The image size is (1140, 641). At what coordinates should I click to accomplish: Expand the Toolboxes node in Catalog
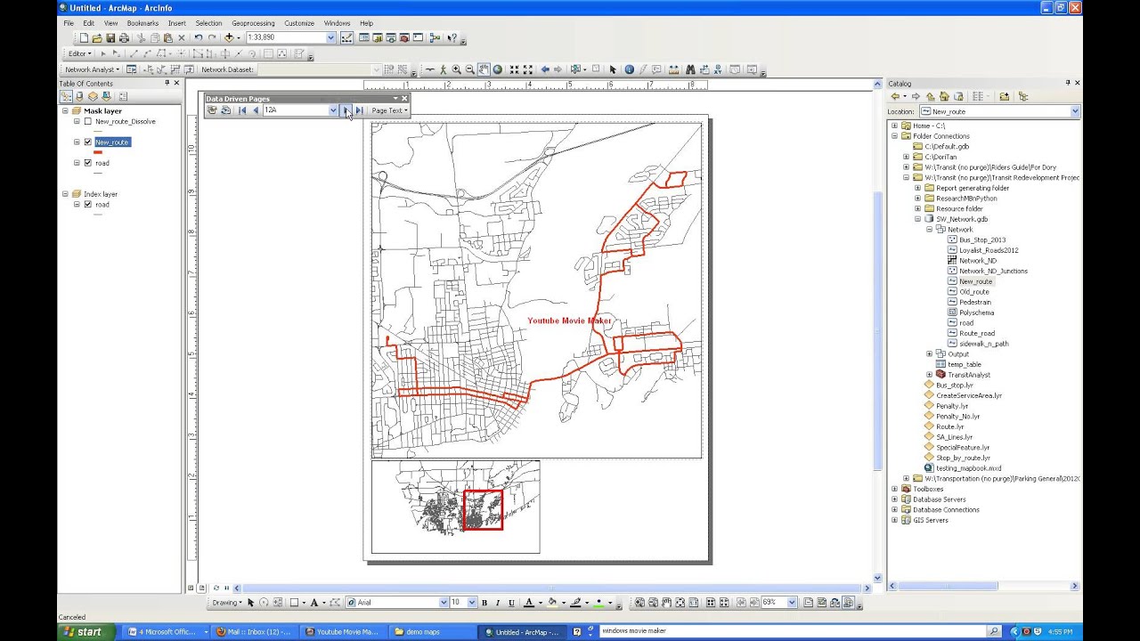(894, 489)
